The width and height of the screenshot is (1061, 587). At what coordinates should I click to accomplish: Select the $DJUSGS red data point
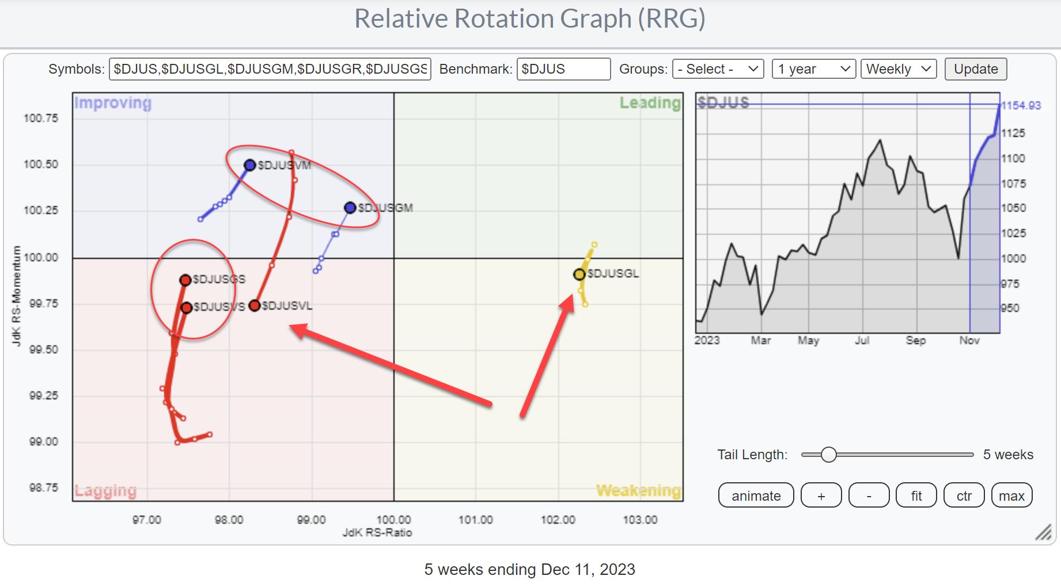185,280
